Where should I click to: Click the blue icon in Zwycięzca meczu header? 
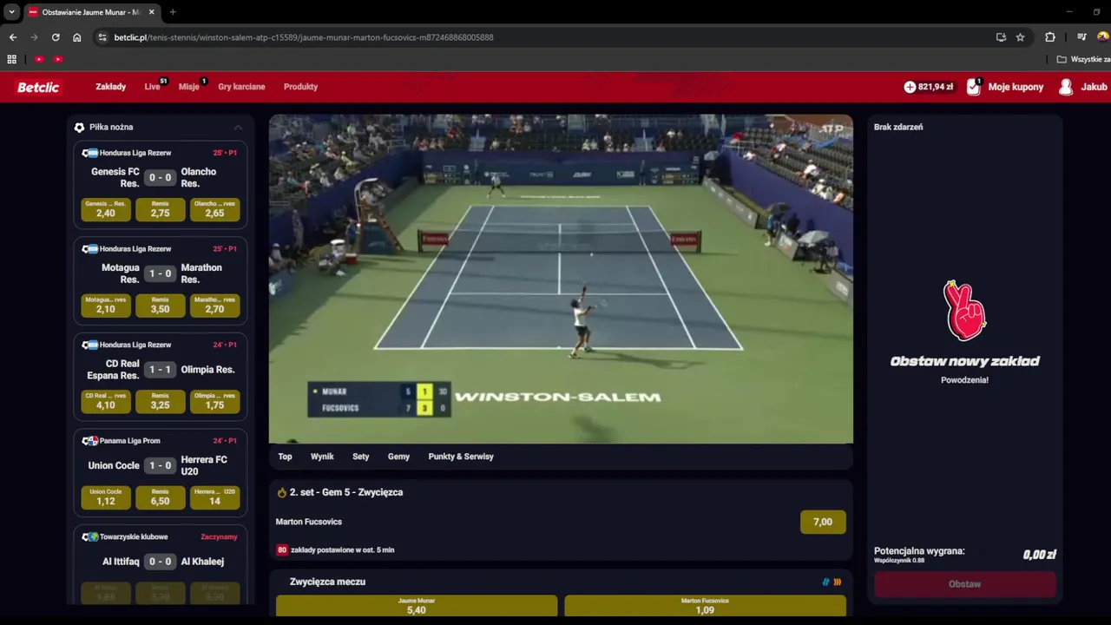coord(826,582)
